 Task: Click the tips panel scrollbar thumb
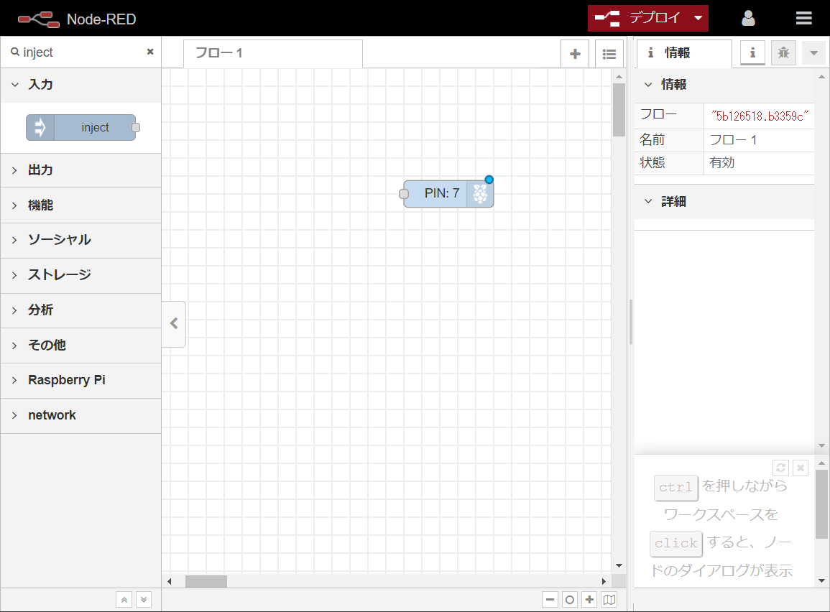point(821,504)
